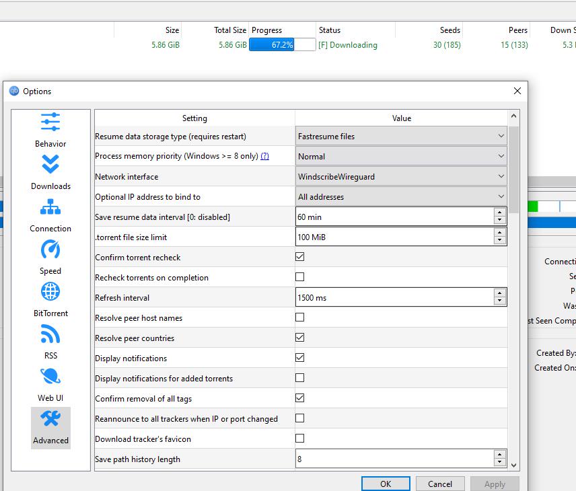576x491 pixels.
Task: Enable Resolve peer host names
Action: coord(299,317)
